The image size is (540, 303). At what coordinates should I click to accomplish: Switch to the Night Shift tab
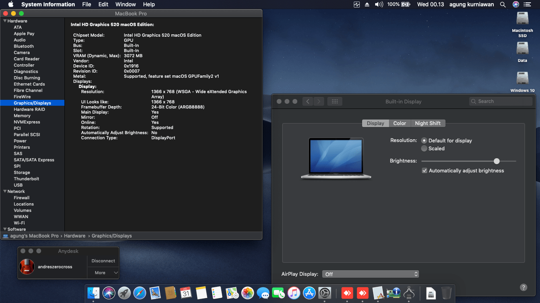pos(428,123)
